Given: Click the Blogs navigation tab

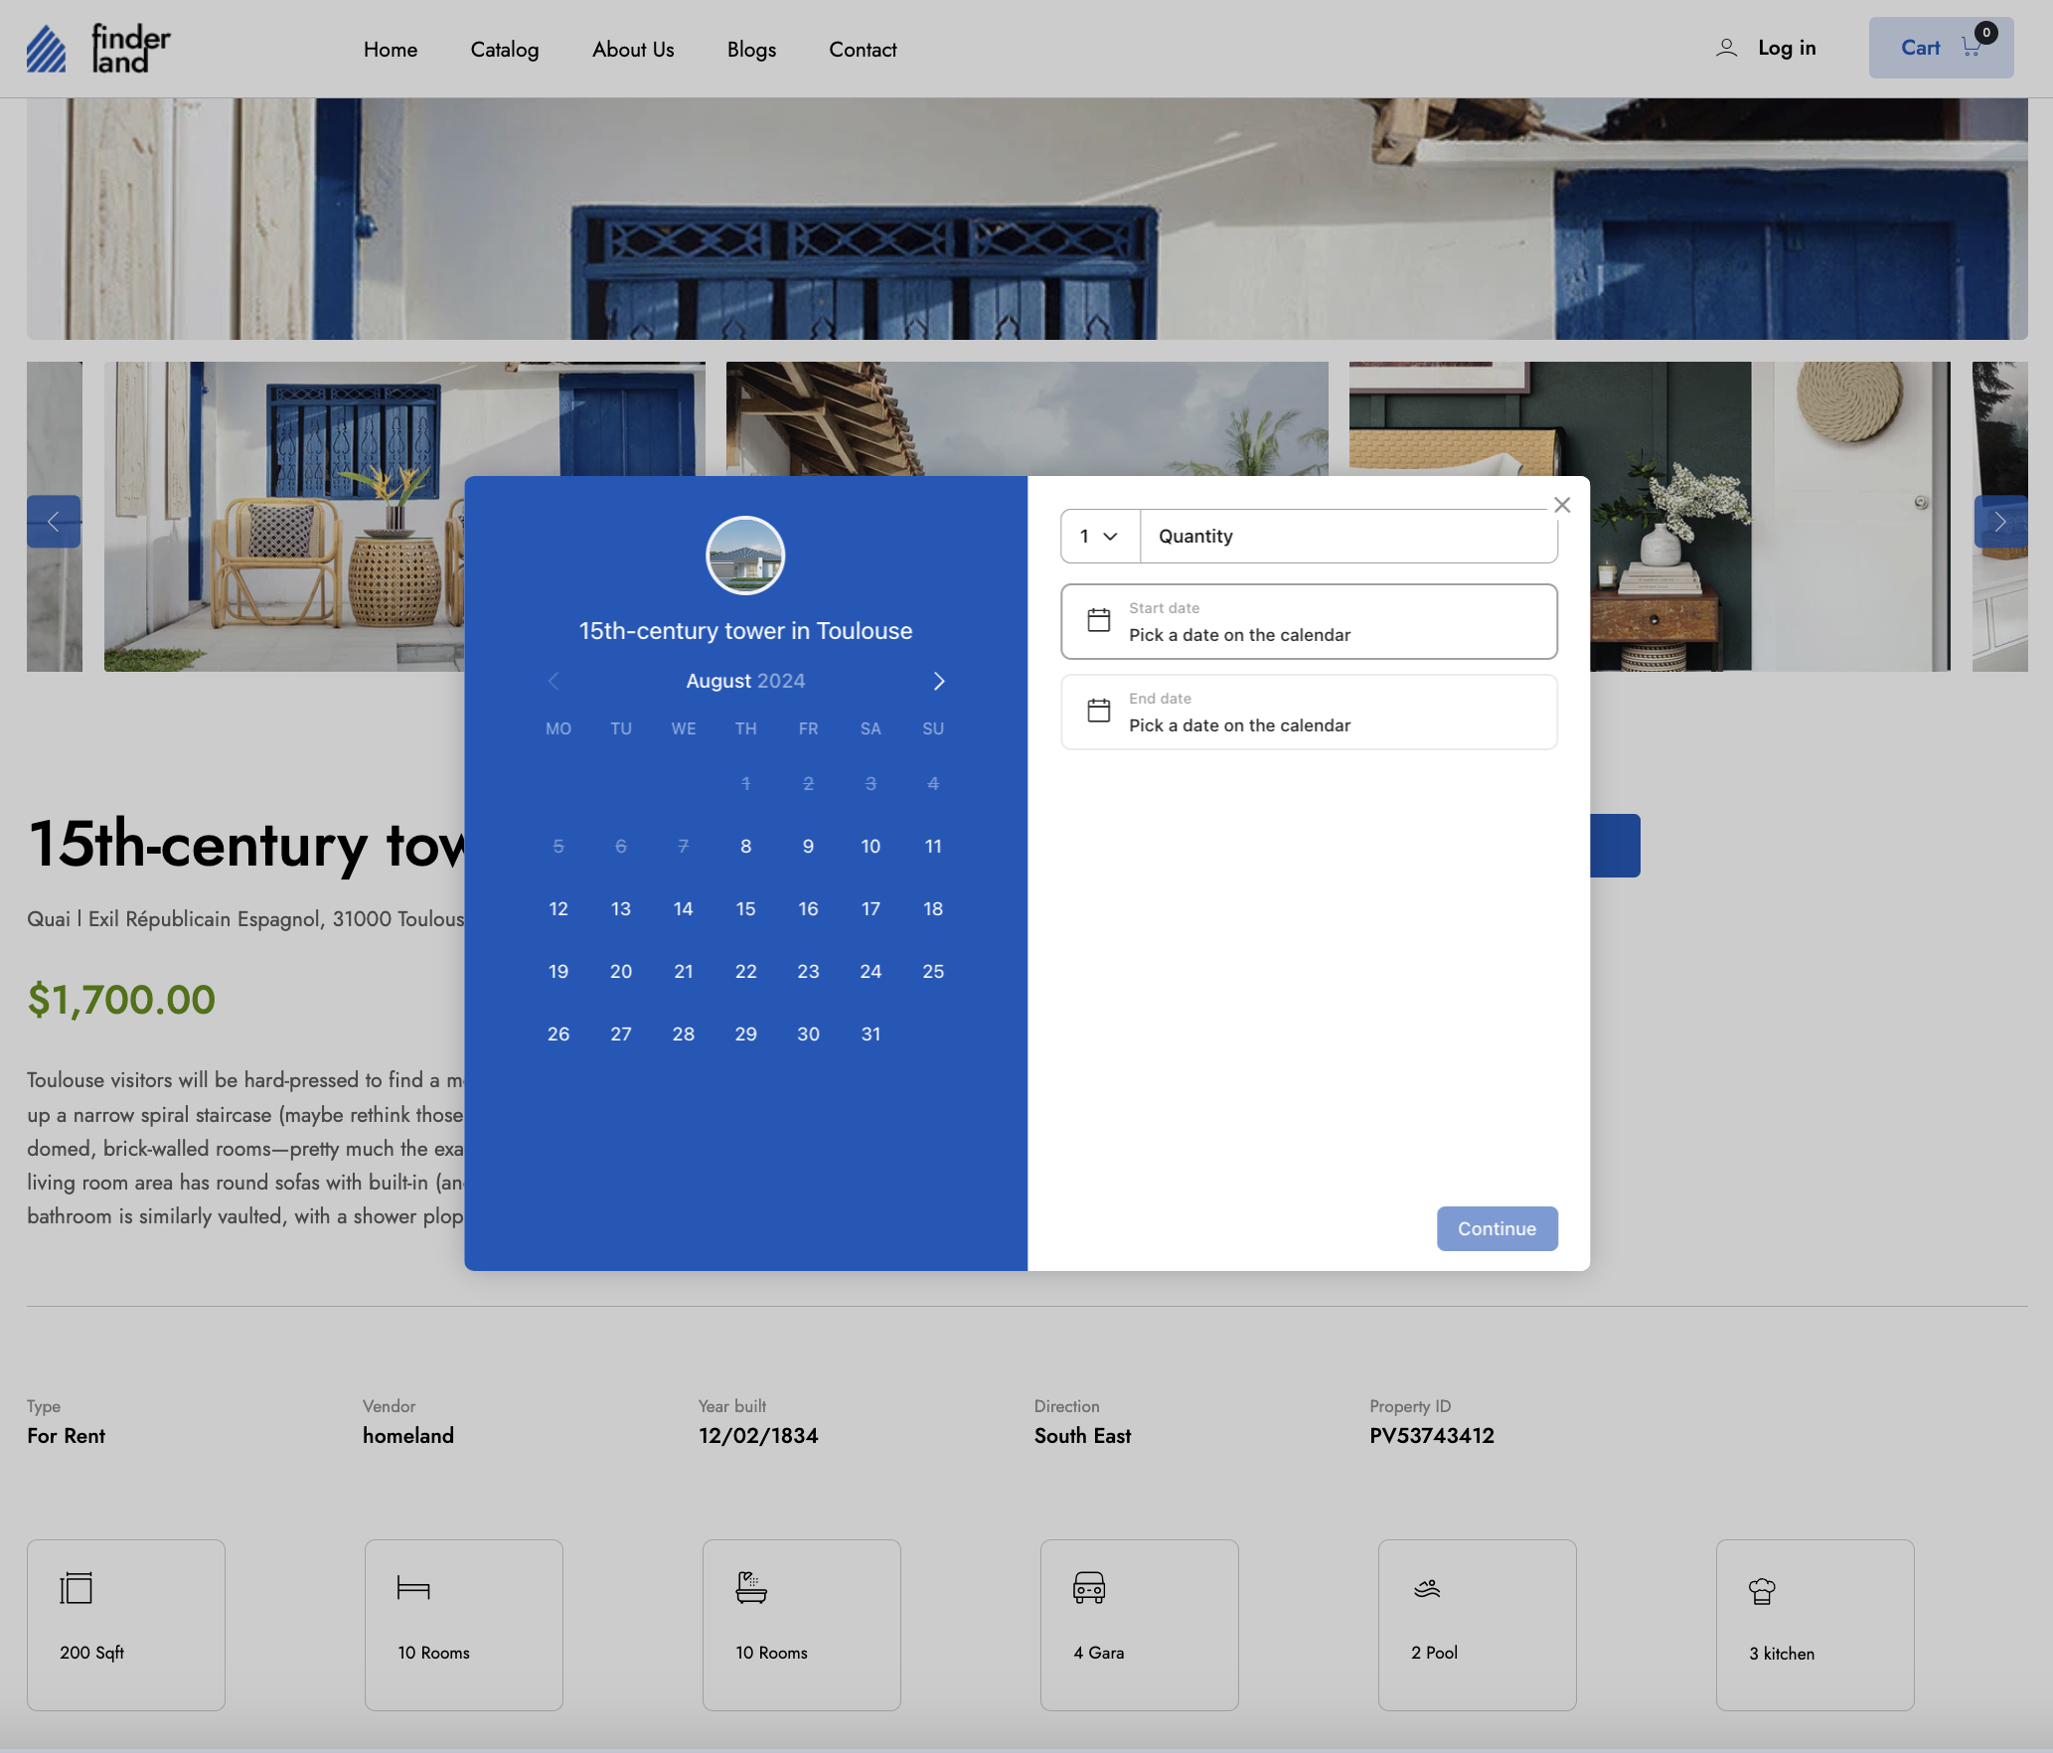Looking at the screenshot, I should pos(751,49).
